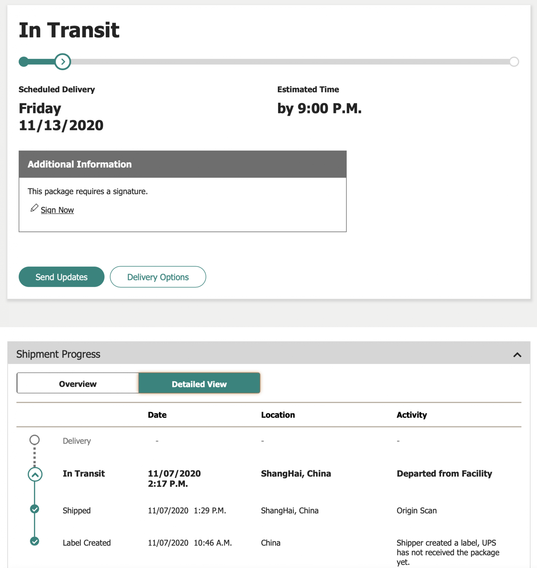Select the Detailed View tab
Image resolution: width=537 pixels, height=568 pixels.
199,383
